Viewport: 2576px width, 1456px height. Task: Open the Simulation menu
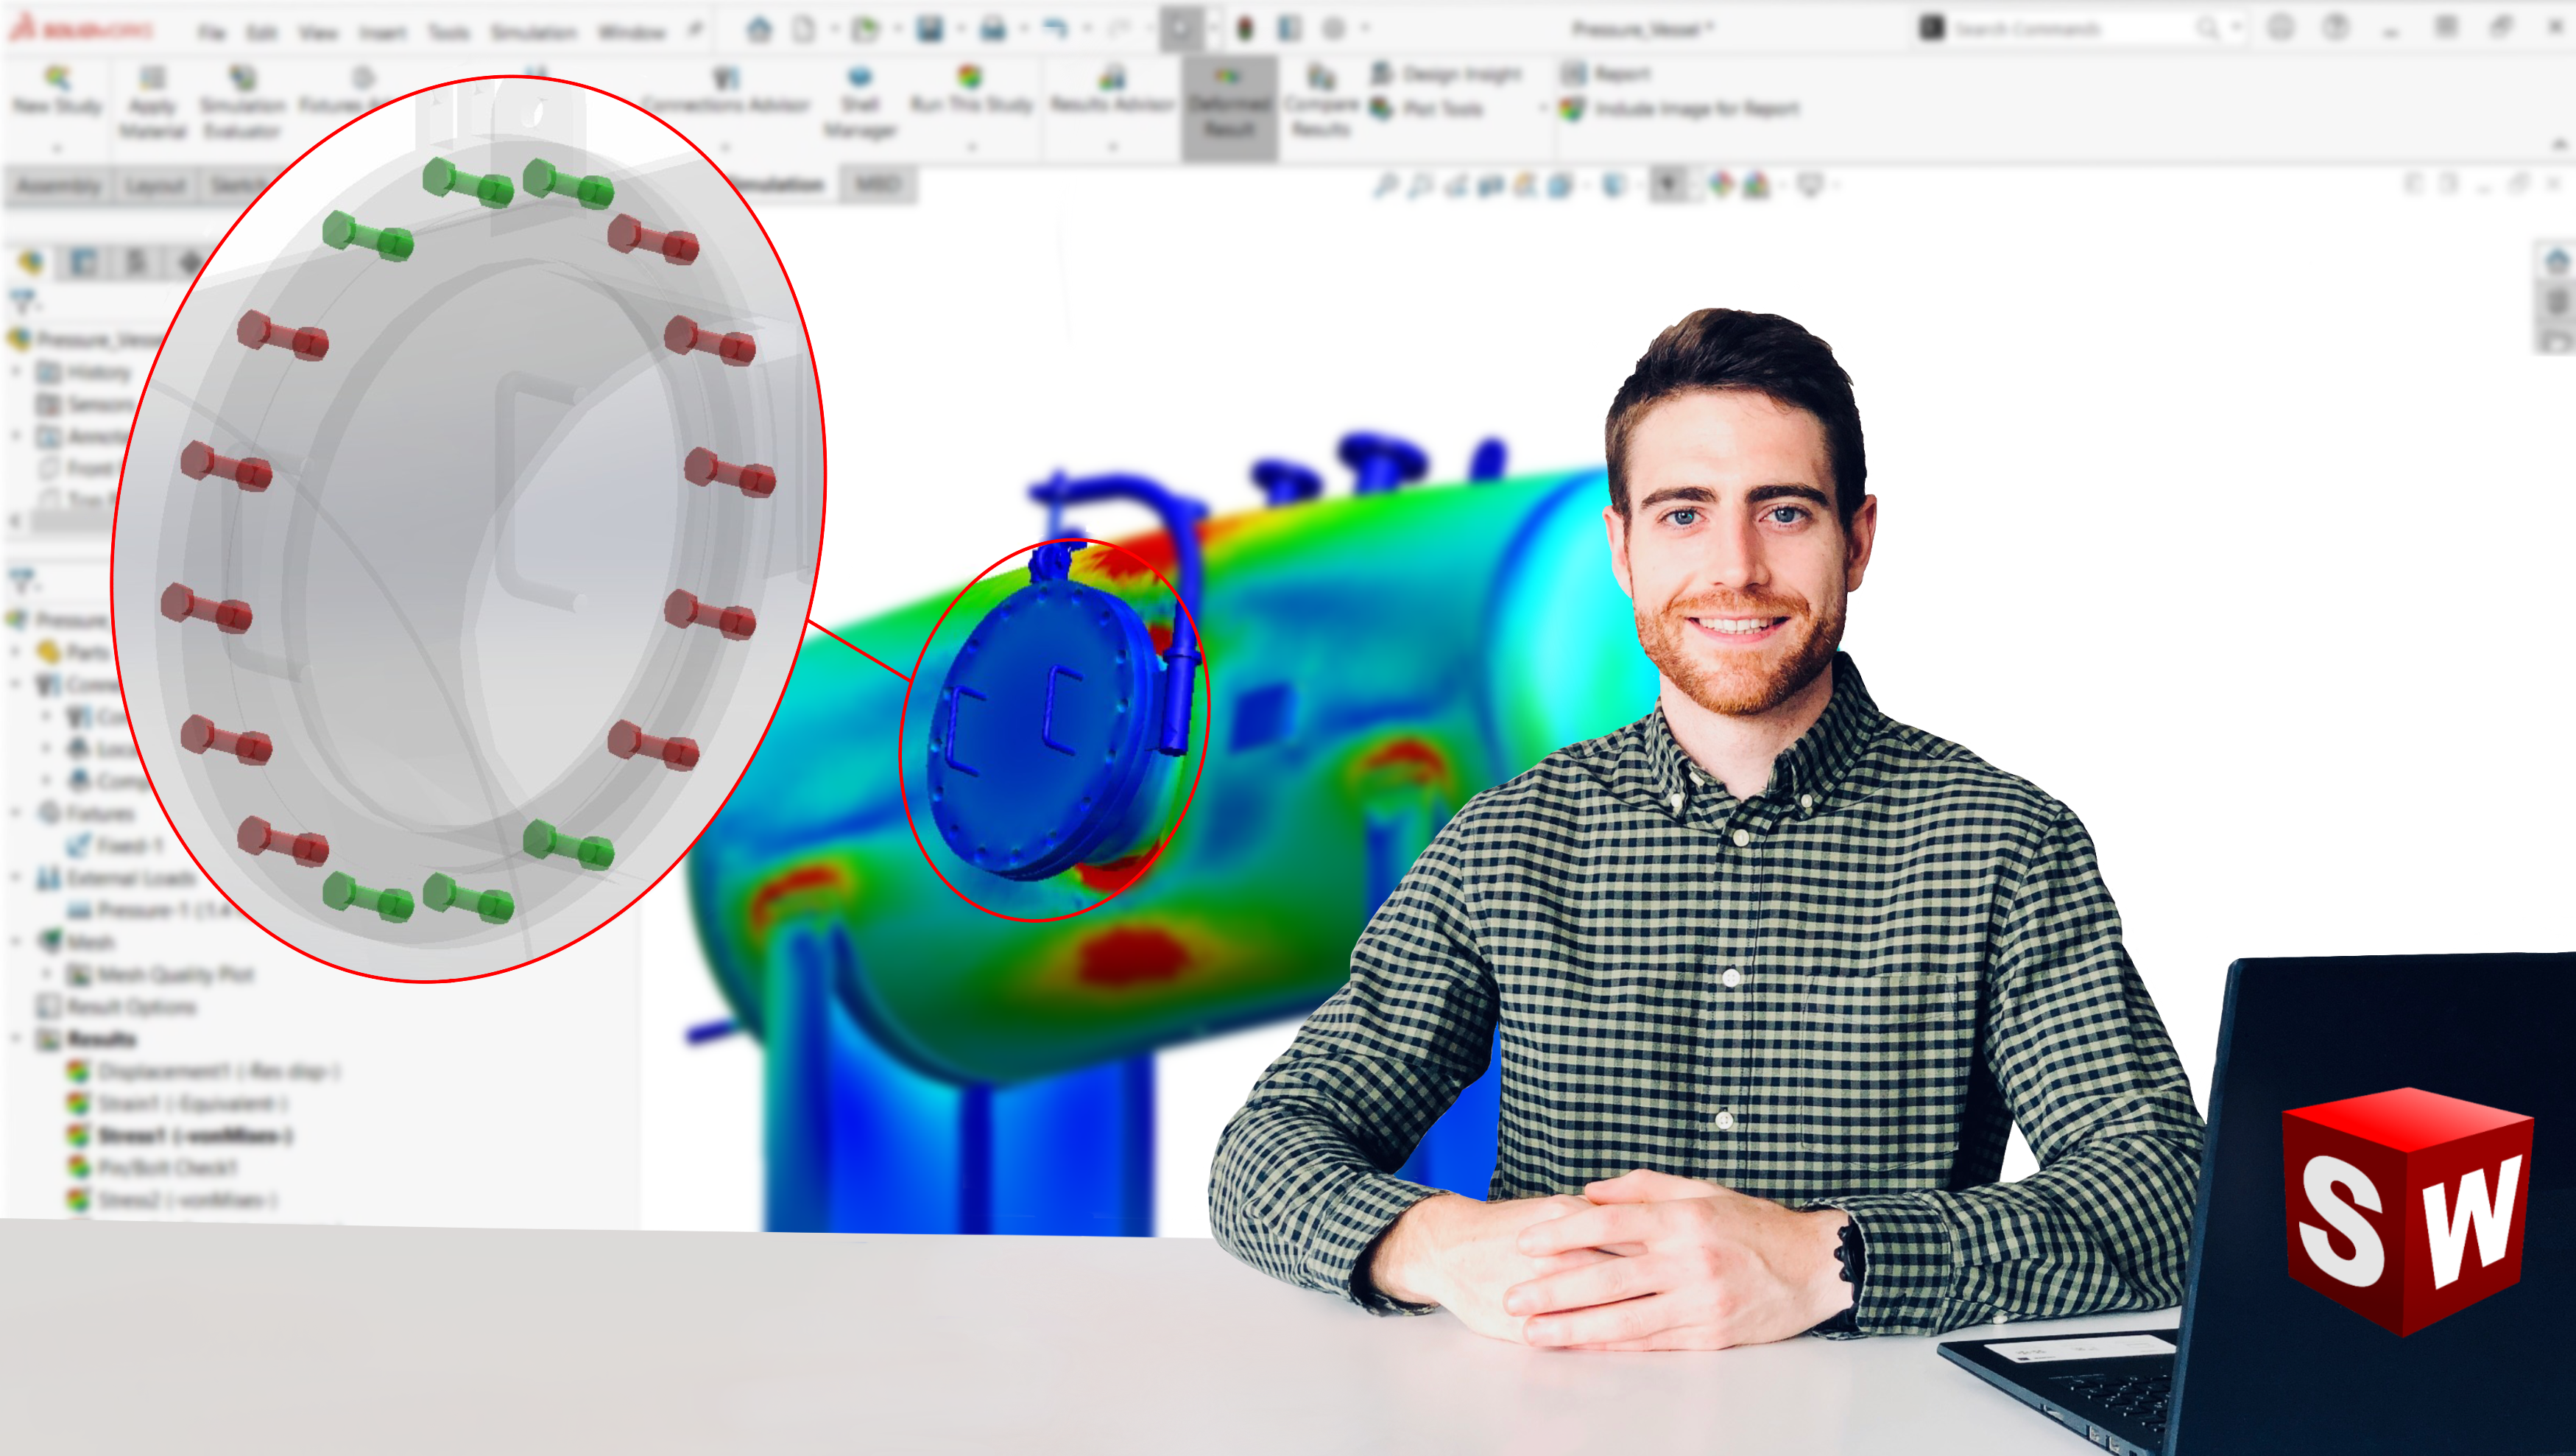tap(534, 33)
